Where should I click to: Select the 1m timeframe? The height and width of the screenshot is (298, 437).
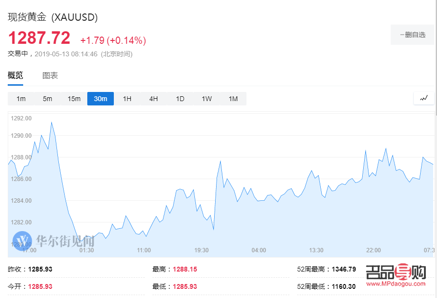coord(20,98)
